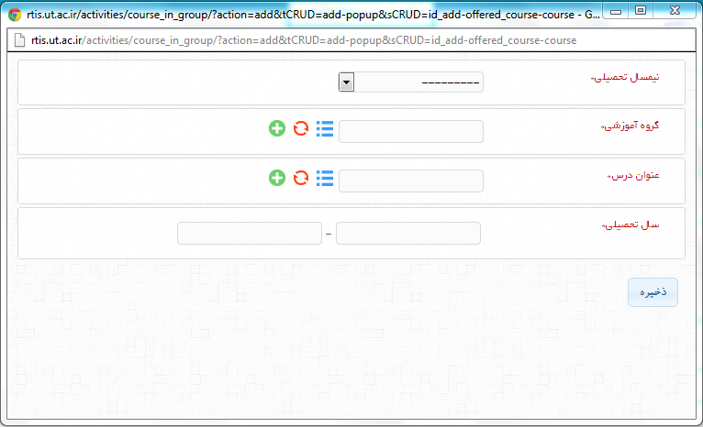The image size is (703, 427).
Task: Click the نیمسال تحصیلی label
Action: pyautogui.click(x=637, y=77)
